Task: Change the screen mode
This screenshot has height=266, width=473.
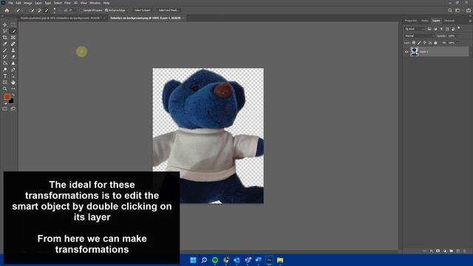Action: [x=13, y=109]
